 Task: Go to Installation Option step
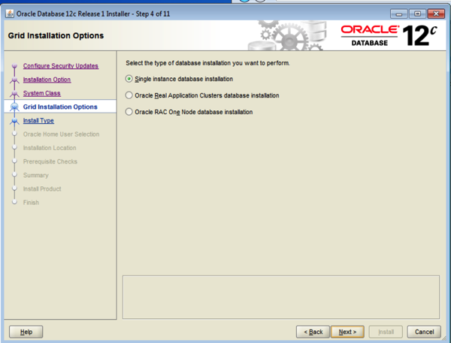point(47,80)
